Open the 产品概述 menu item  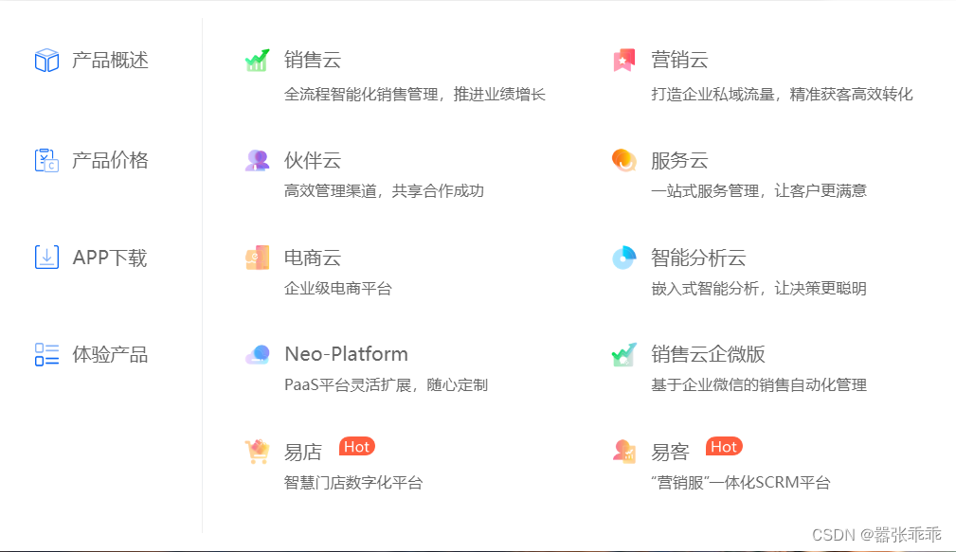[x=109, y=59]
